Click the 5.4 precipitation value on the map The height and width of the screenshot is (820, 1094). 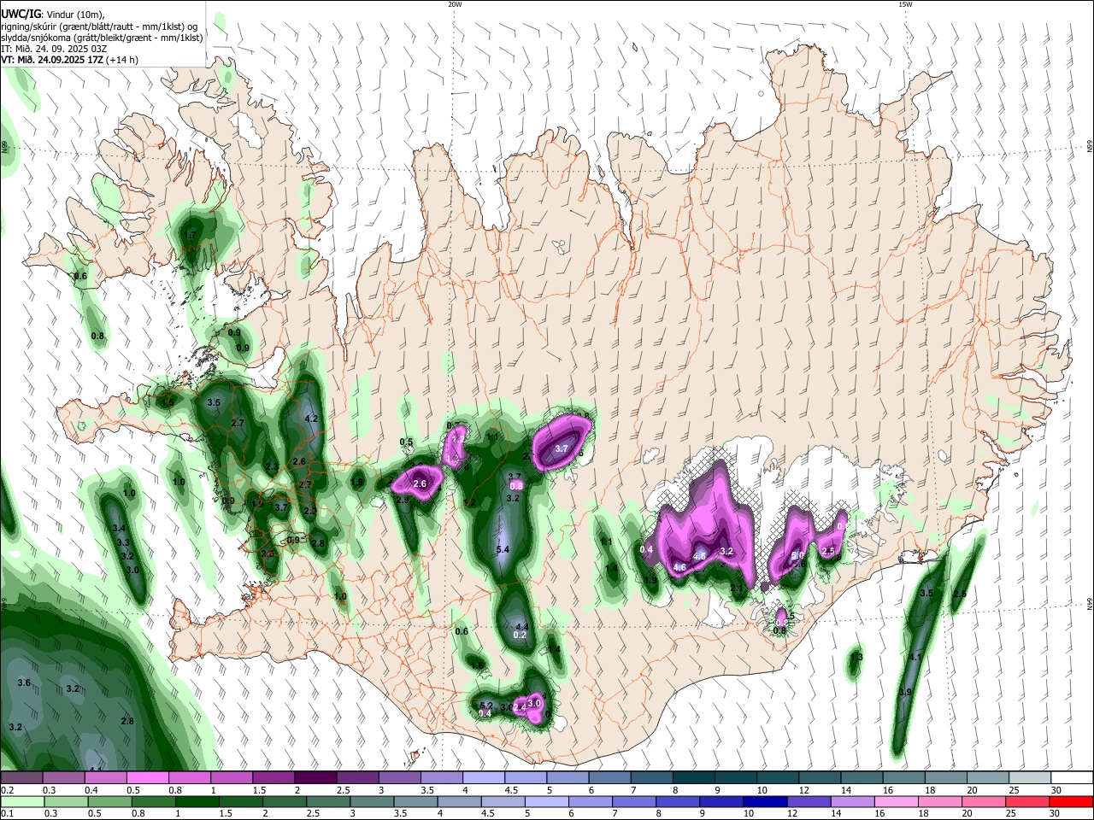[x=503, y=549]
